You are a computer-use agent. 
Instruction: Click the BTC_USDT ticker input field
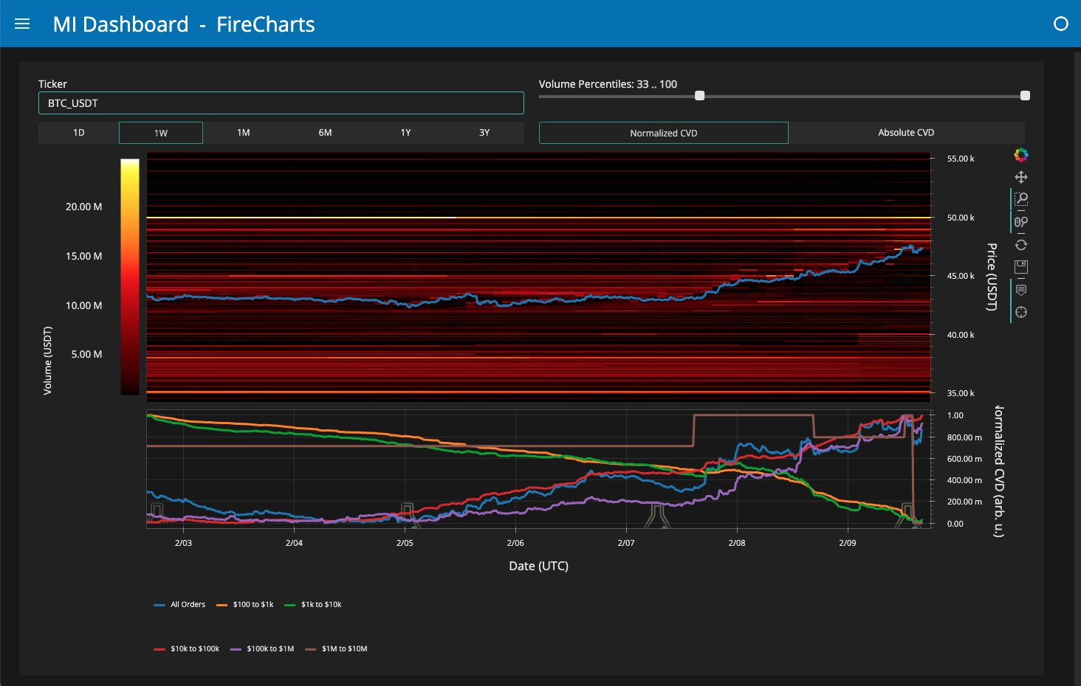281,103
